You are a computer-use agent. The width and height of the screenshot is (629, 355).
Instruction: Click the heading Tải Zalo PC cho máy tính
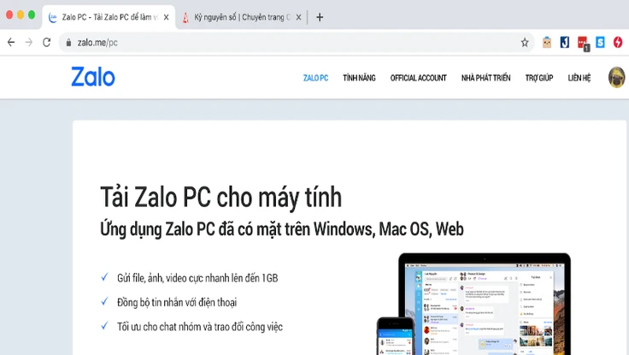tap(221, 198)
